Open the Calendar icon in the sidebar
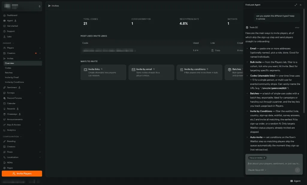 tap(4, 104)
